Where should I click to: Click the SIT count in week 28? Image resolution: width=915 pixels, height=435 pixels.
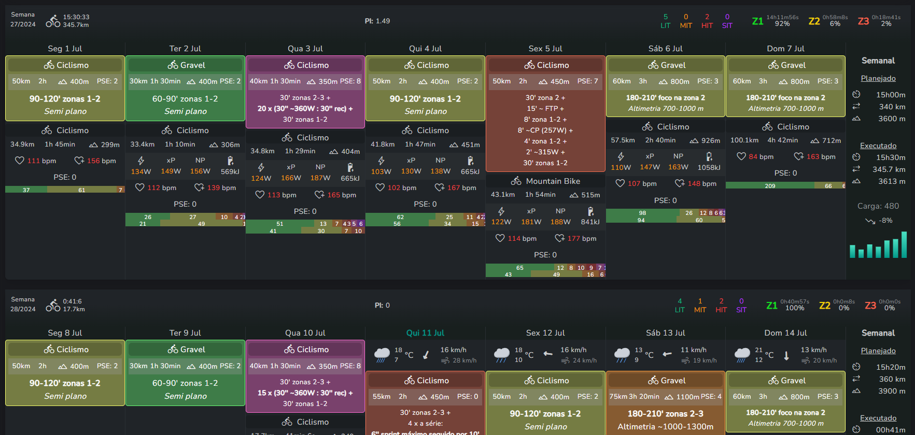click(741, 305)
